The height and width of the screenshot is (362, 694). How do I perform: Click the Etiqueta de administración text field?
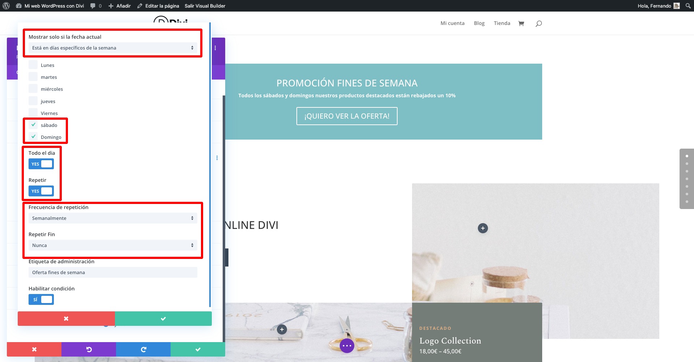coord(112,272)
